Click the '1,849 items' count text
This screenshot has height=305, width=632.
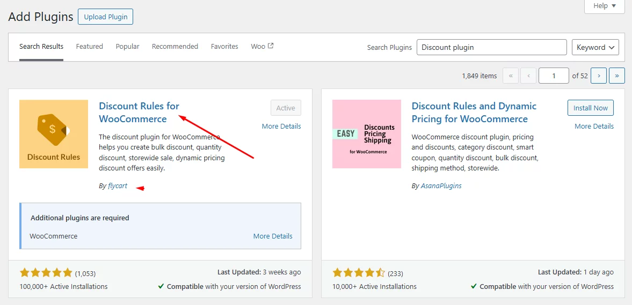[x=480, y=76]
